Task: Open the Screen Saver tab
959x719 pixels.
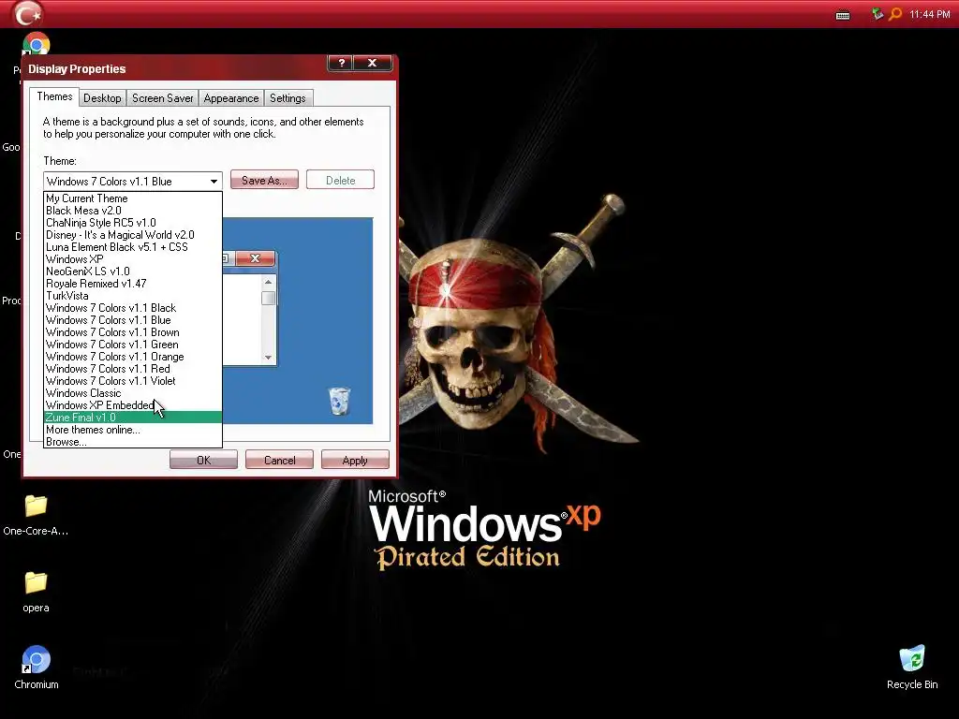Action: 163,98
